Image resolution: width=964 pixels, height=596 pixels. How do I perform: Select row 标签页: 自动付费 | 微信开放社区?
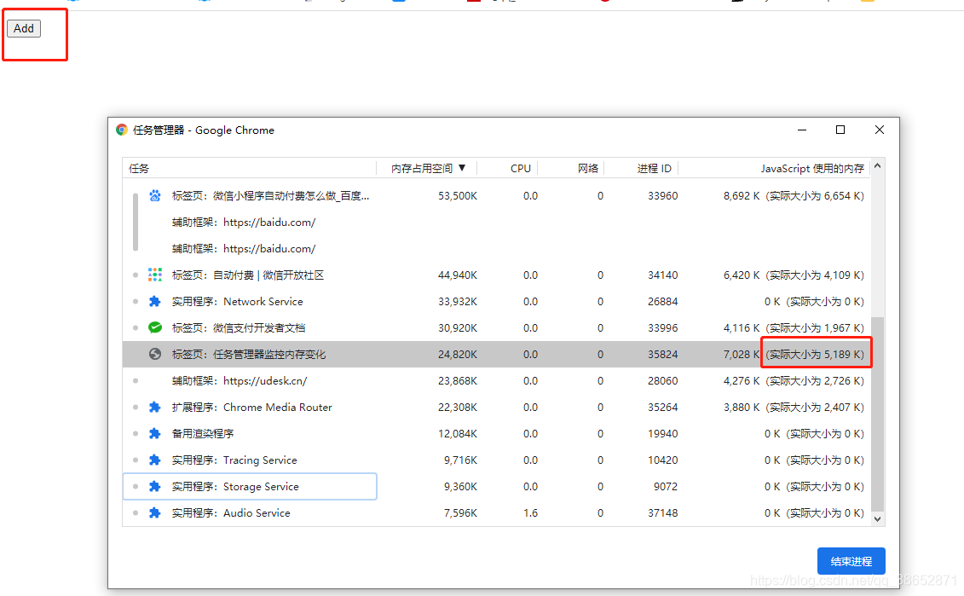point(497,275)
